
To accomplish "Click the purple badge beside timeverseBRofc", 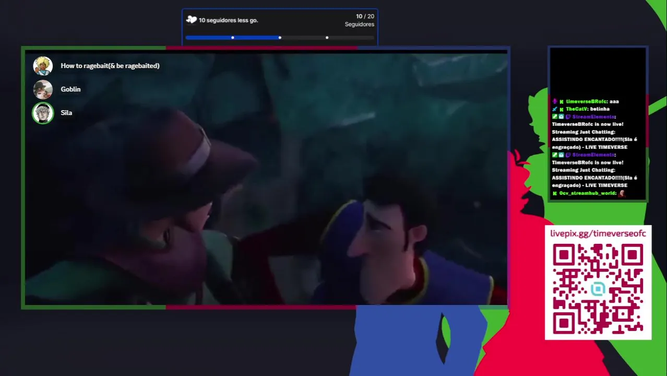I will 555,101.
